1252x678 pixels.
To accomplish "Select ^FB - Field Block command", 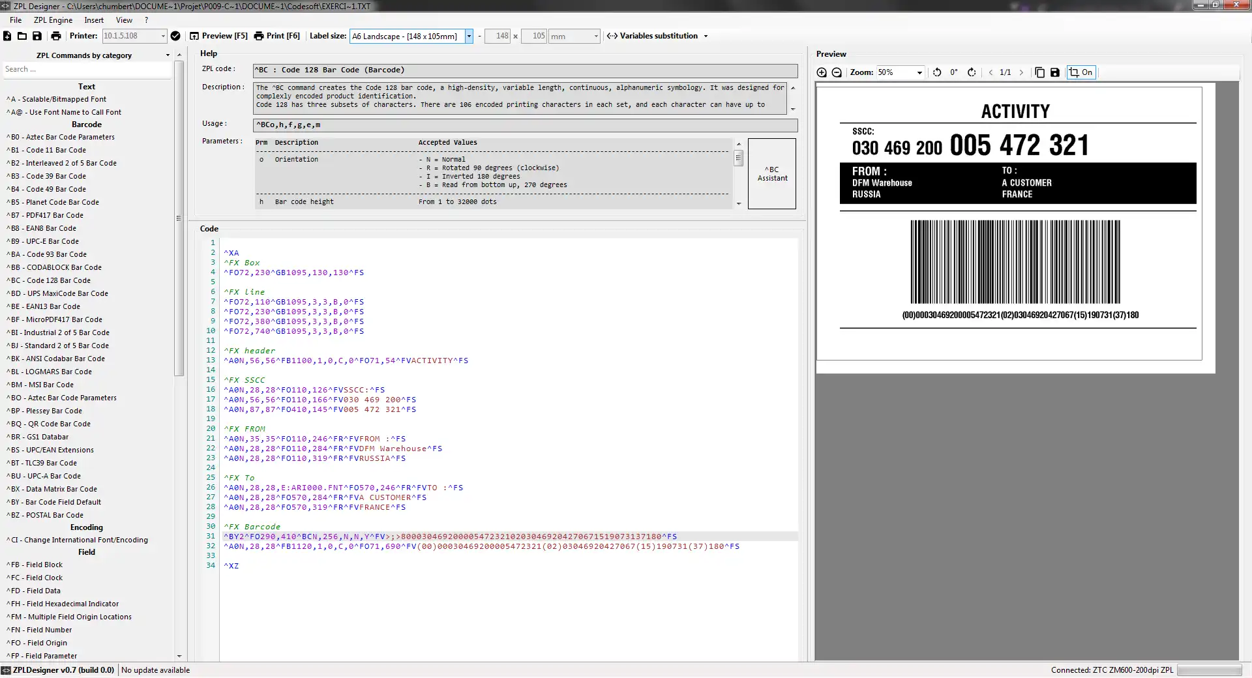I will (x=35, y=565).
